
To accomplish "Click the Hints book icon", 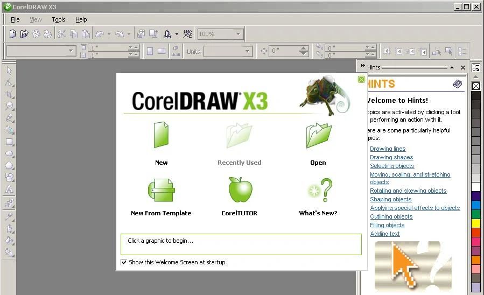I will click(458, 84).
